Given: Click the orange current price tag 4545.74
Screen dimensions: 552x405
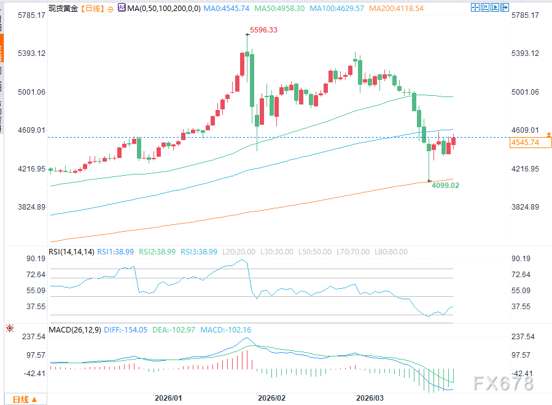Looking at the screenshot, I should tap(530, 143).
